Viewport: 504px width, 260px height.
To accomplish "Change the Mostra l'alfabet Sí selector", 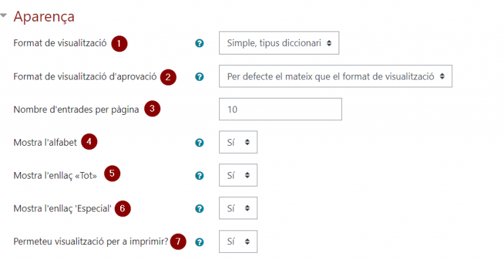I will pos(238,142).
